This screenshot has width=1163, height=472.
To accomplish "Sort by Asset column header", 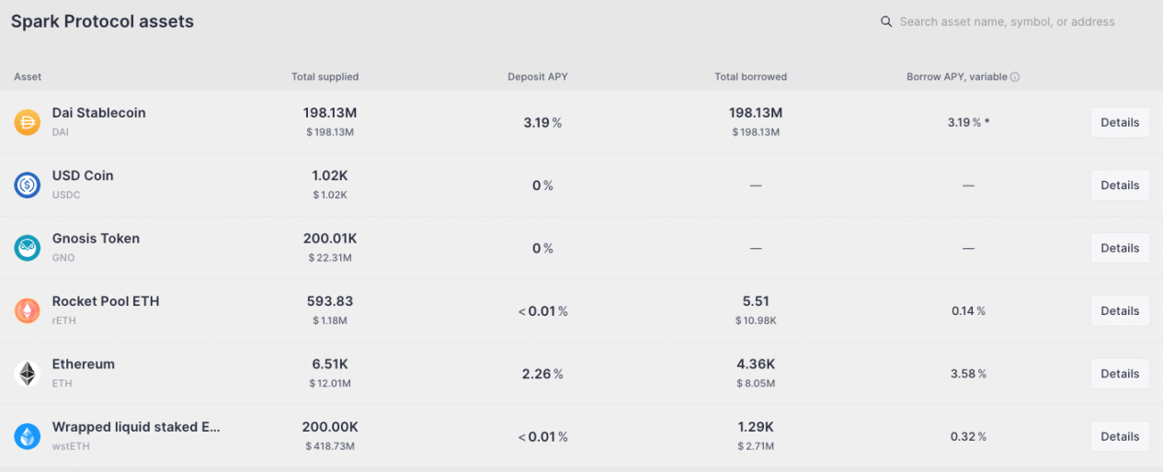I will click(x=28, y=77).
